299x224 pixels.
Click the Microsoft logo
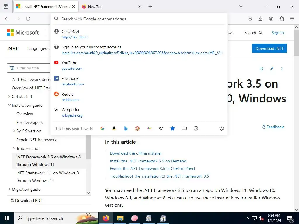pyautogui.click(x=23, y=33)
